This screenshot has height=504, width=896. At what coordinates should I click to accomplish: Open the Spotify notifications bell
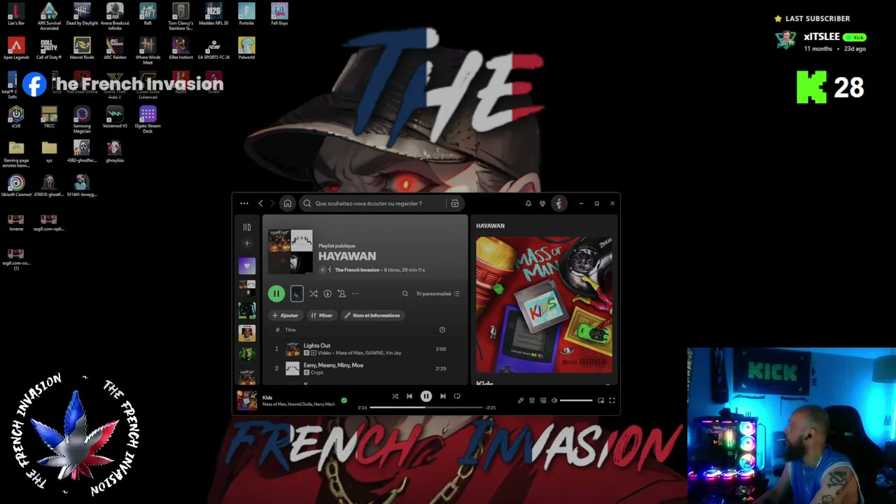click(528, 204)
